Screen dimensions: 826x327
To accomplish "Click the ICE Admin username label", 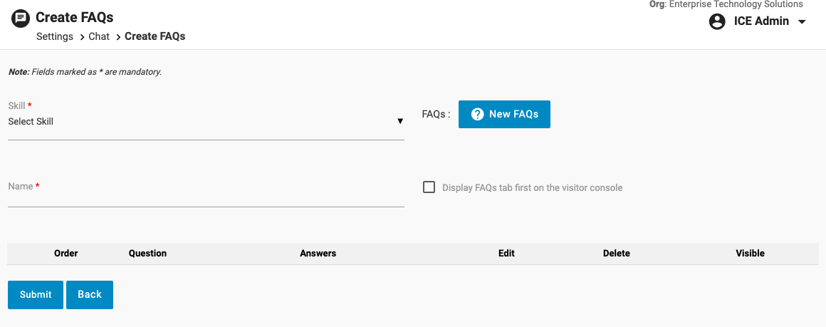I will point(761,21).
